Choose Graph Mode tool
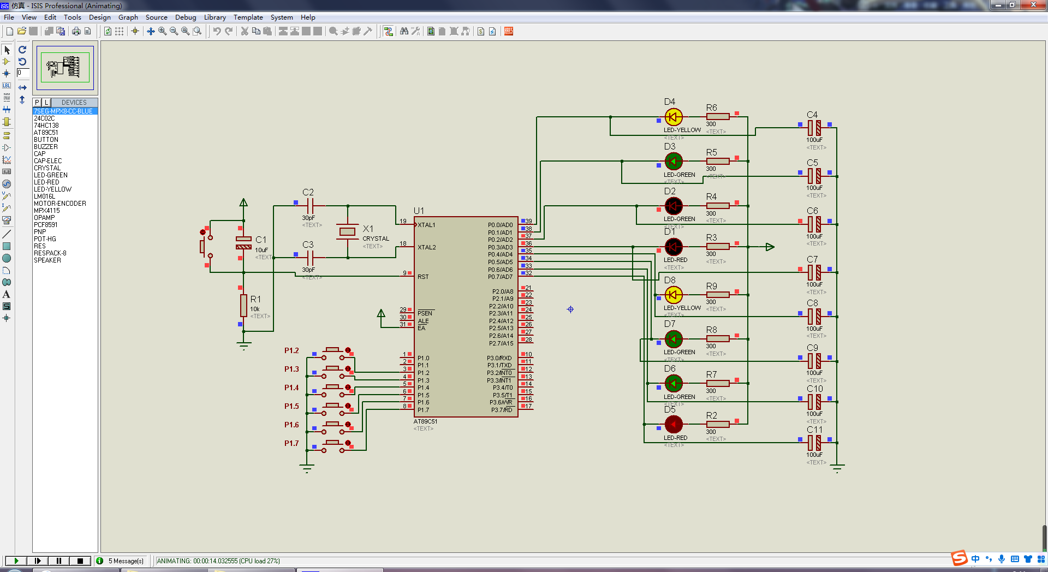Viewport: 1048px width, 572px height. tap(7, 159)
